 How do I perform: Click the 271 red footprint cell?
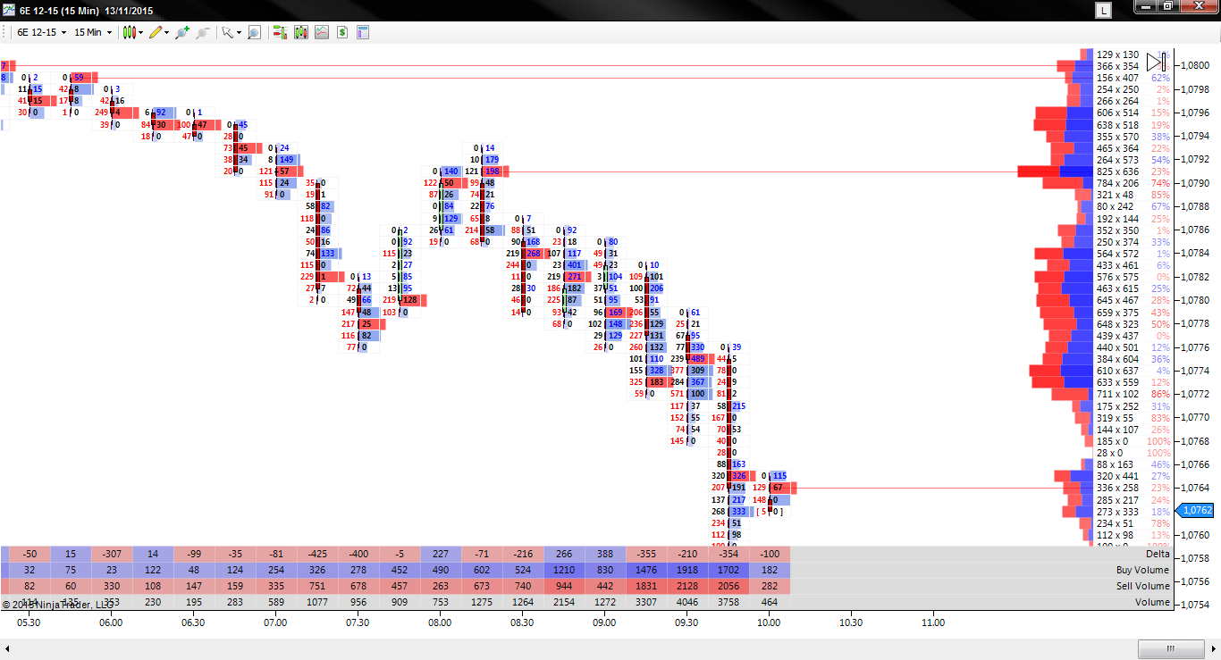tap(574, 277)
